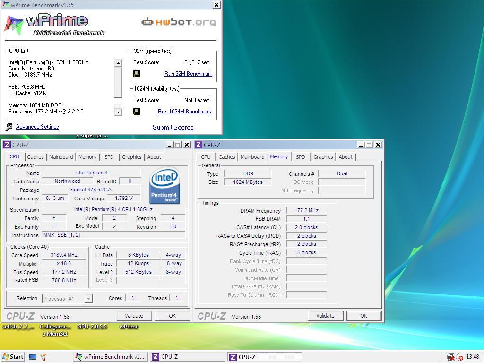Click OK in the left CPU-Z window

coord(172,316)
